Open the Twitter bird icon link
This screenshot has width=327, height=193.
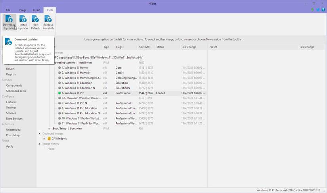(x=318, y=10)
